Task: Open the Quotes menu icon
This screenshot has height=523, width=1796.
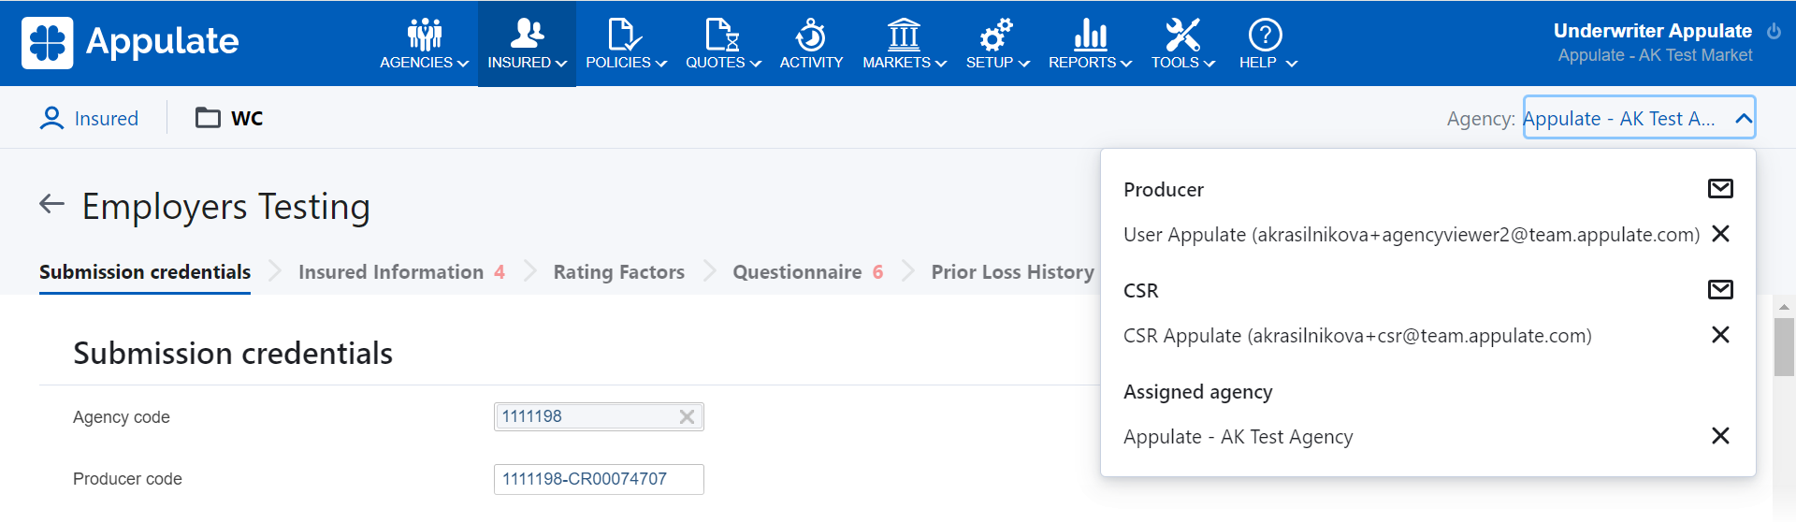Action: pos(722,35)
